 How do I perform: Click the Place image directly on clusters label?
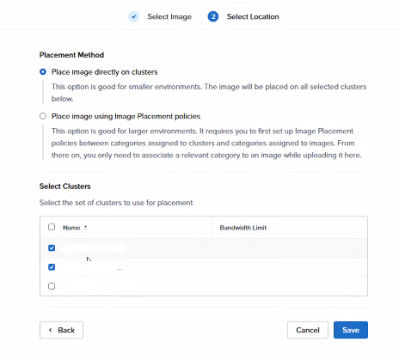coord(104,72)
